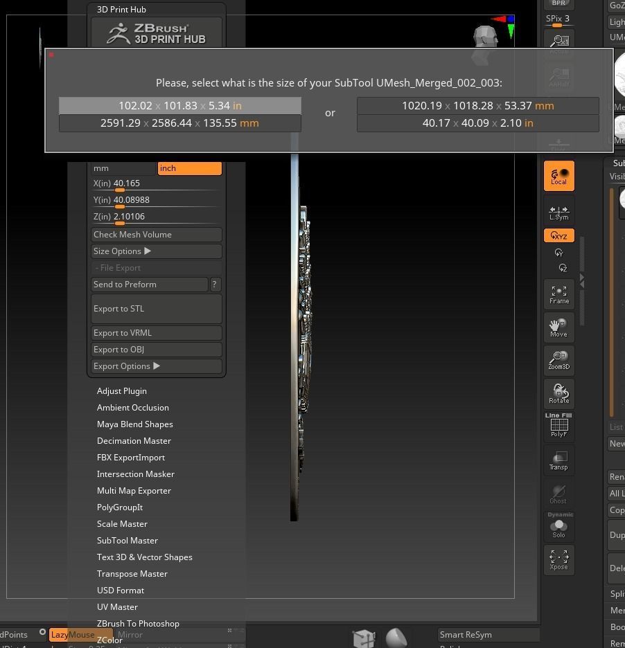Image resolution: width=625 pixels, height=648 pixels.
Task: Click Export to VRML
Action: pos(157,333)
